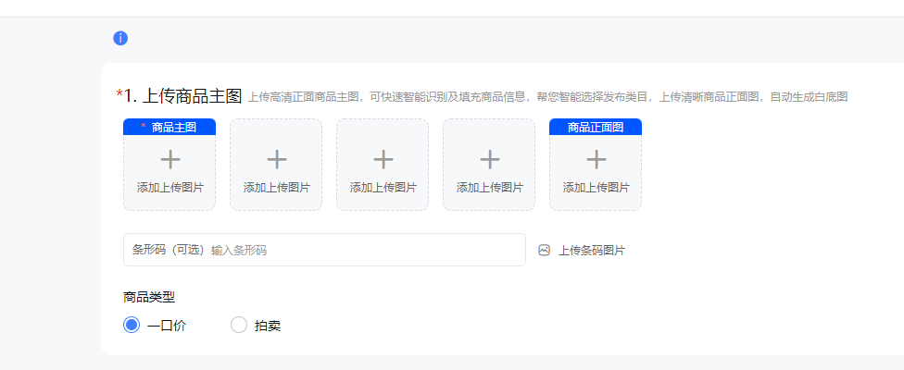Click 添加上传图片 text in the fourth slot

click(489, 188)
